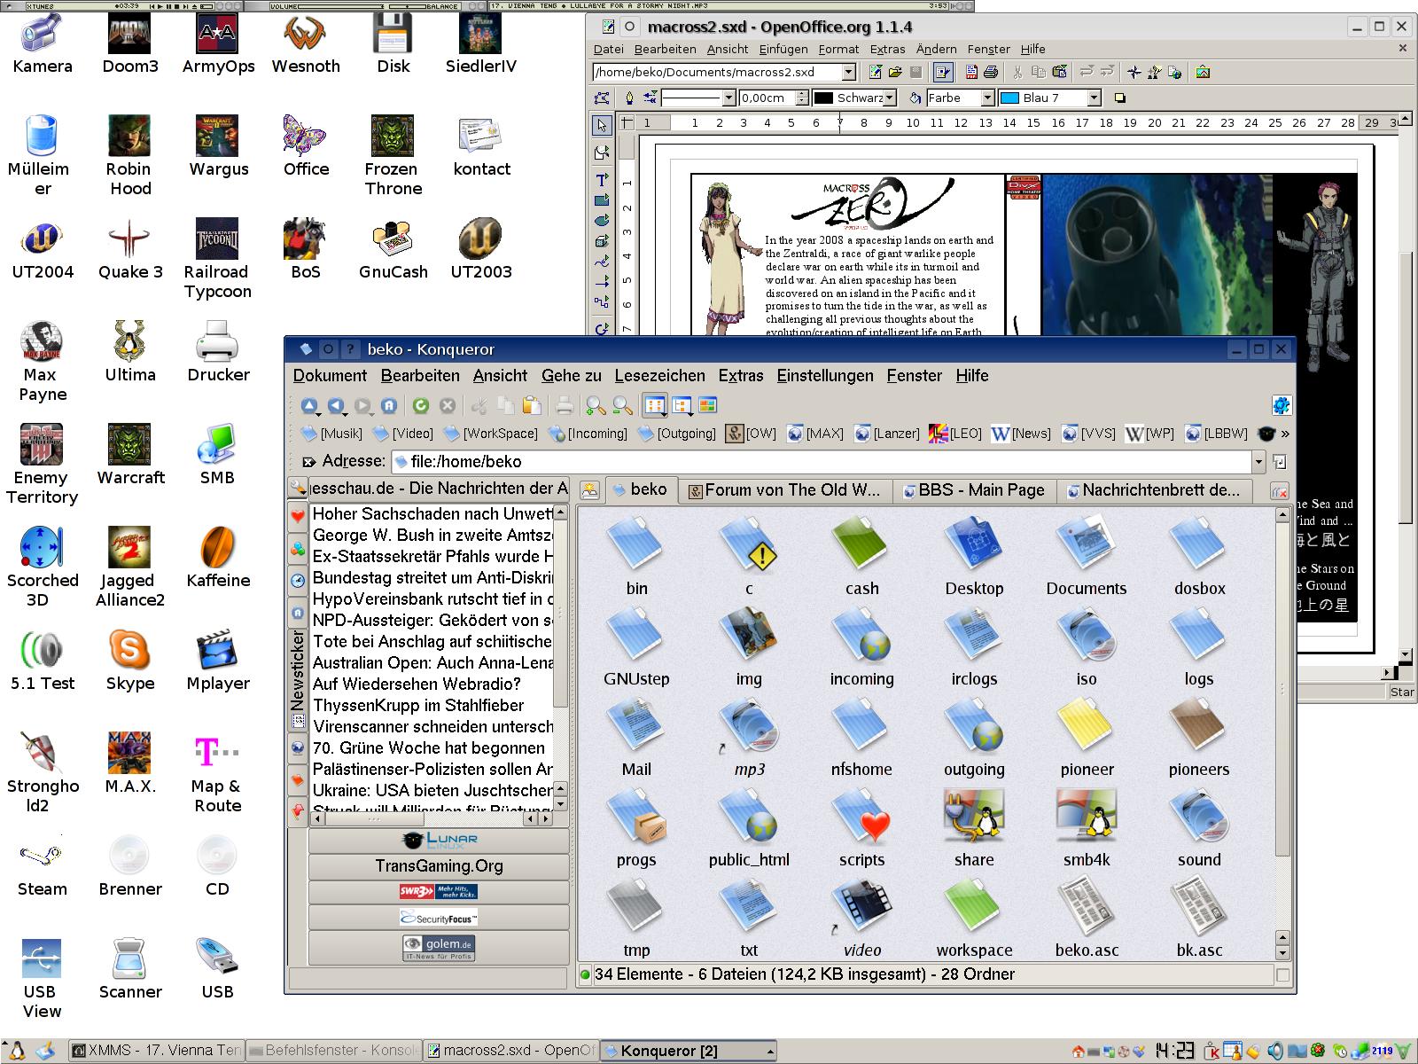Click the paste clipboard icon in Konqueror

tap(532, 406)
